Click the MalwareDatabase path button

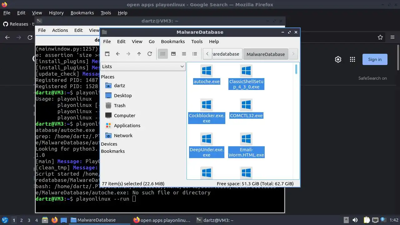pyautogui.click(x=266, y=54)
